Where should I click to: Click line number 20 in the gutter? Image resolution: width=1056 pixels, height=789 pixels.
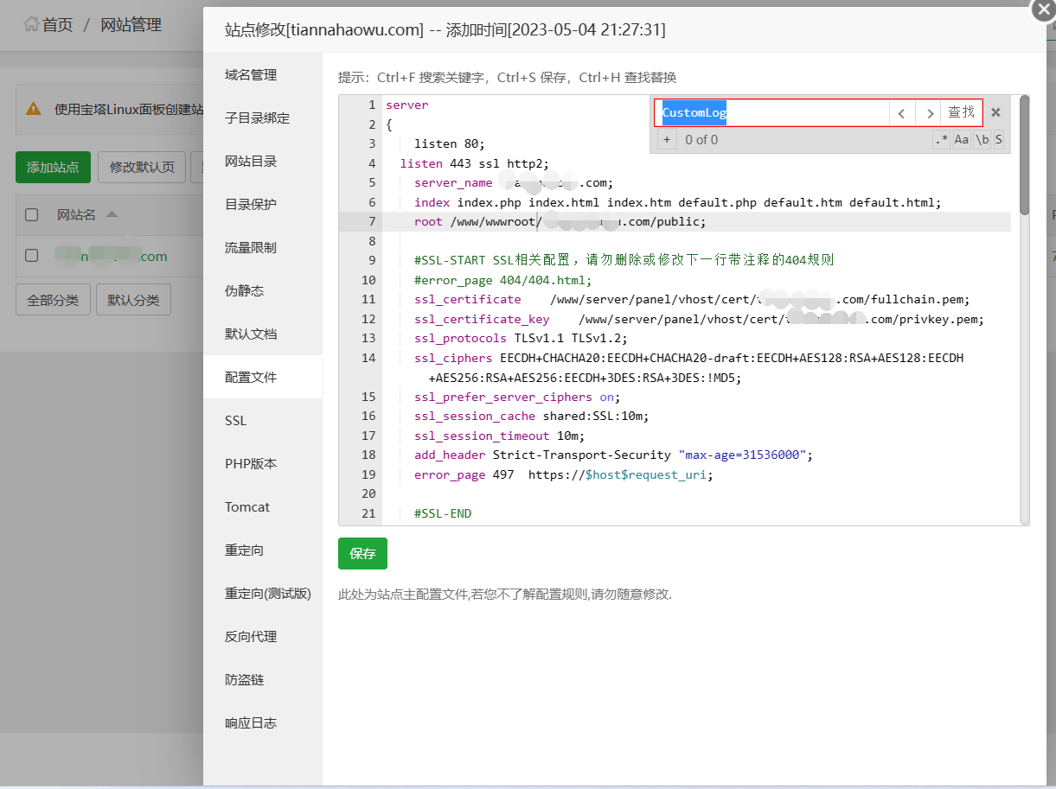(x=368, y=493)
